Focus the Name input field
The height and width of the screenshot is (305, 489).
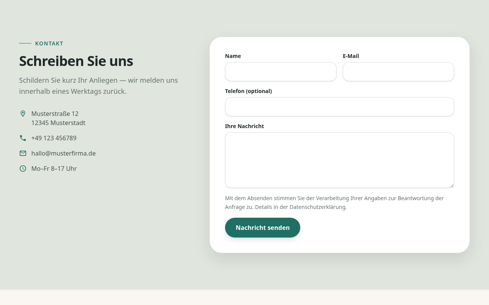[281, 72]
